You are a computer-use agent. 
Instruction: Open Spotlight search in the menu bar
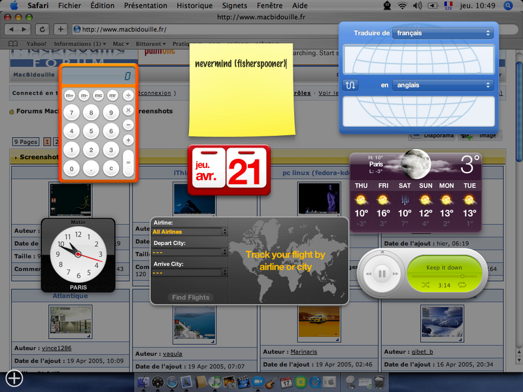point(508,6)
